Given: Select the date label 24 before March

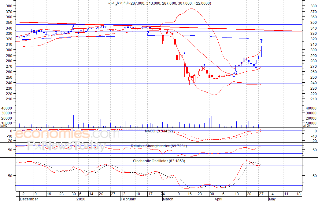Looking at the screenshot, I should [163, 194].
